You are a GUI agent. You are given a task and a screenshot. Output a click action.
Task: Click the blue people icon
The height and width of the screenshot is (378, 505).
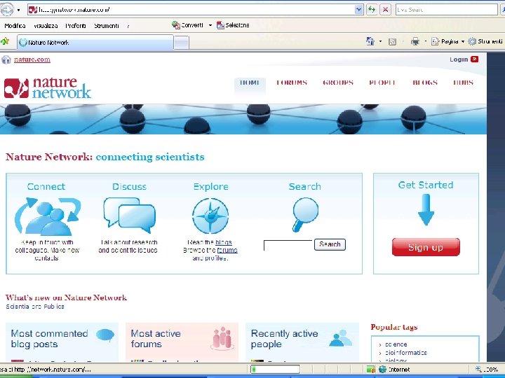(x=340, y=338)
